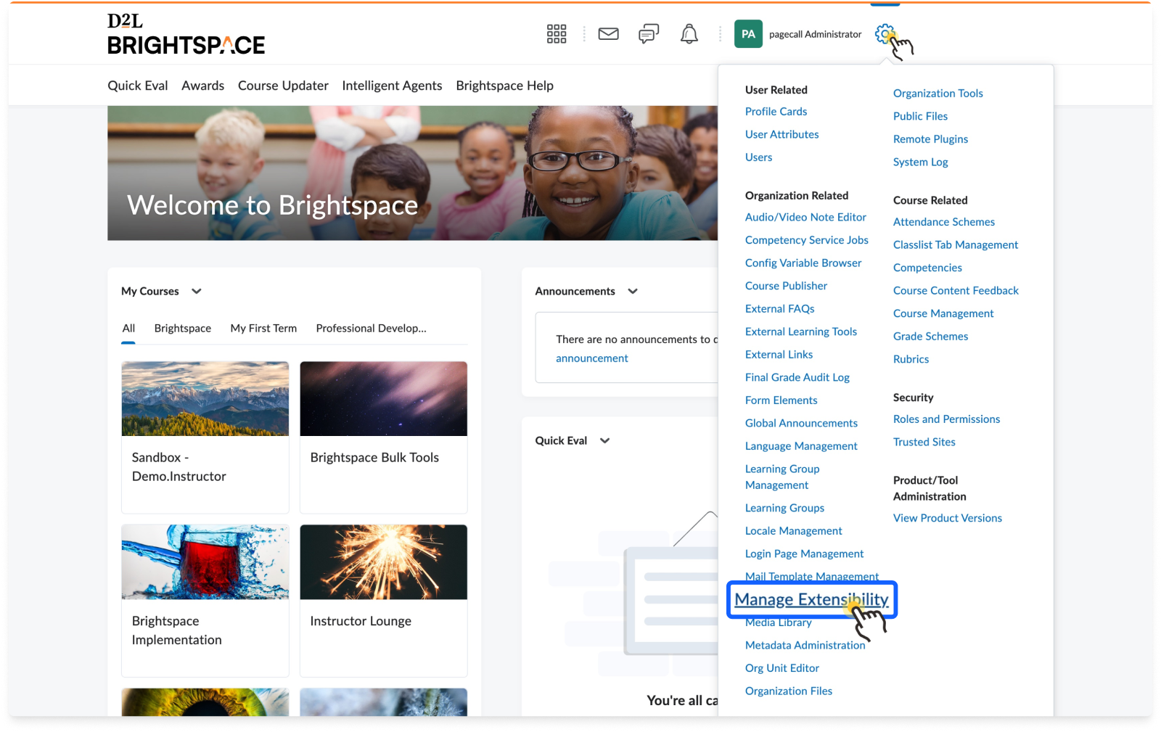Select the Brightspace courses tab
The image size is (1161, 732).
click(x=183, y=329)
